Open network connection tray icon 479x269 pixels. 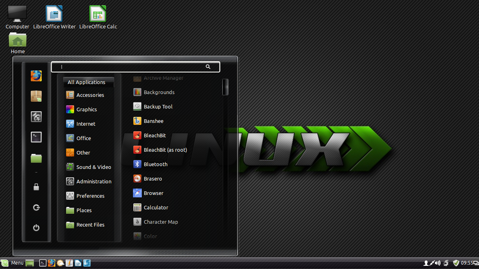pos(432,263)
